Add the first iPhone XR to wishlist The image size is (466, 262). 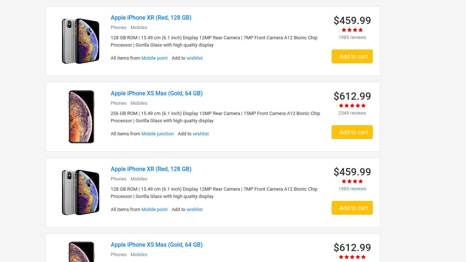click(x=194, y=58)
